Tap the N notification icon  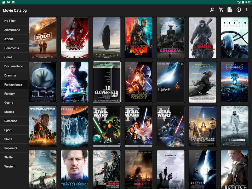point(9,2)
